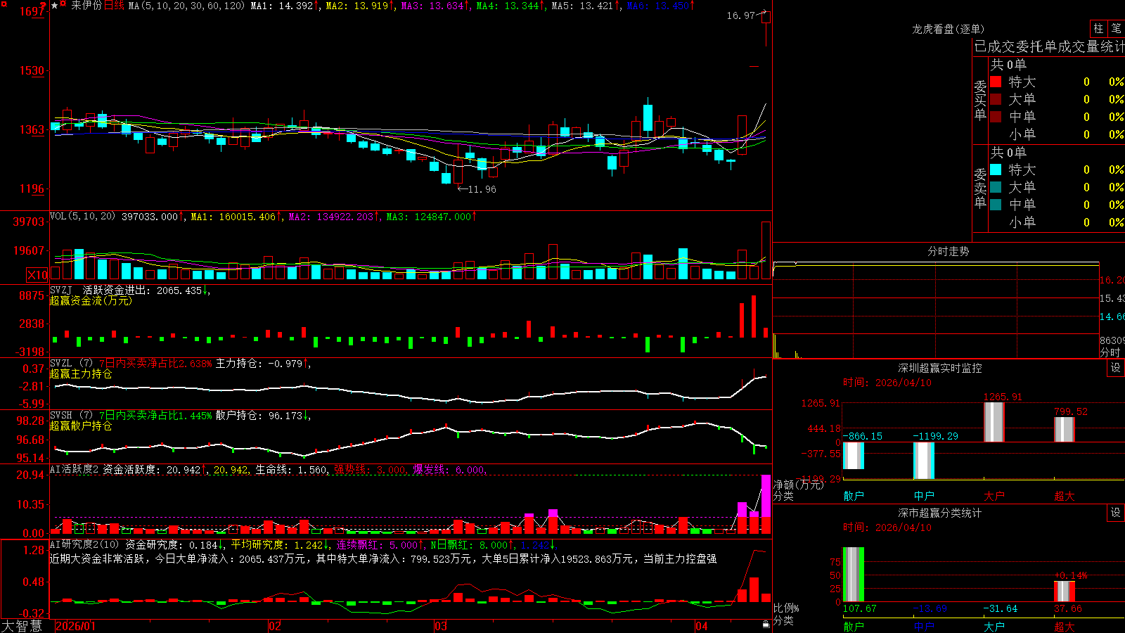Click the yellow 超赢散户持仓 label
The width and height of the screenshot is (1125, 633).
pos(81,426)
